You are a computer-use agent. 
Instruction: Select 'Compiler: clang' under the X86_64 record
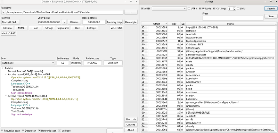(x=20, y=81)
